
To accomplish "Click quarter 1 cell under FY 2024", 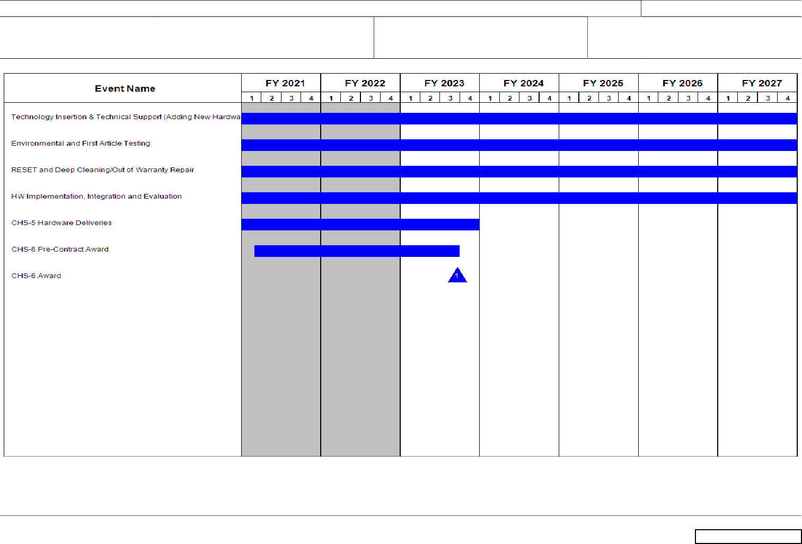I will 490,98.
